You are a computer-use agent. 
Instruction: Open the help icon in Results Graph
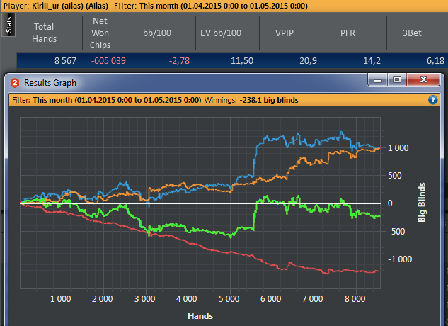(433, 100)
